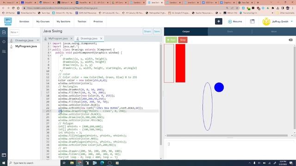Click the window layout icon near Resume
Image resolution: width=296 pixels, height=166 pixels.
point(252,22)
